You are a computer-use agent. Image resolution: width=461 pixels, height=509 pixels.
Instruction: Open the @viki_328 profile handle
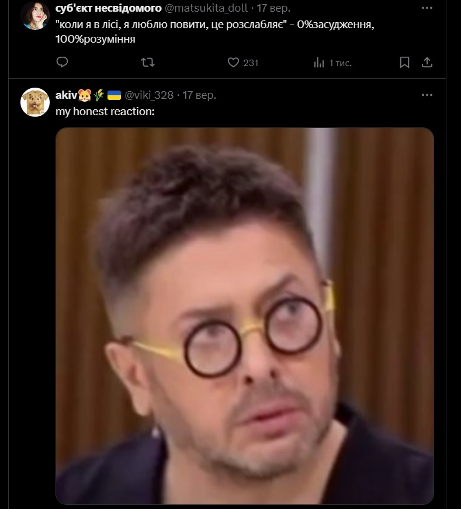[x=149, y=95]
